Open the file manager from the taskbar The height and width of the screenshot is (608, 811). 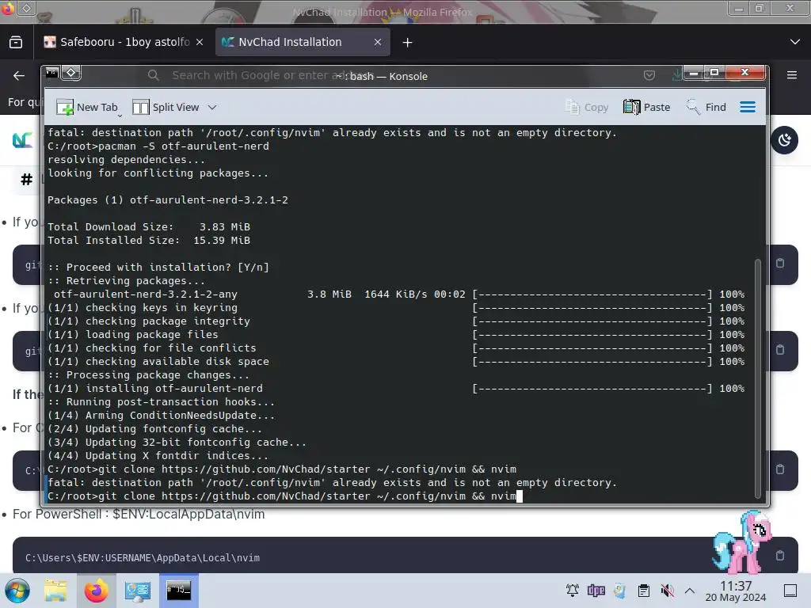[x=55, y=591]
